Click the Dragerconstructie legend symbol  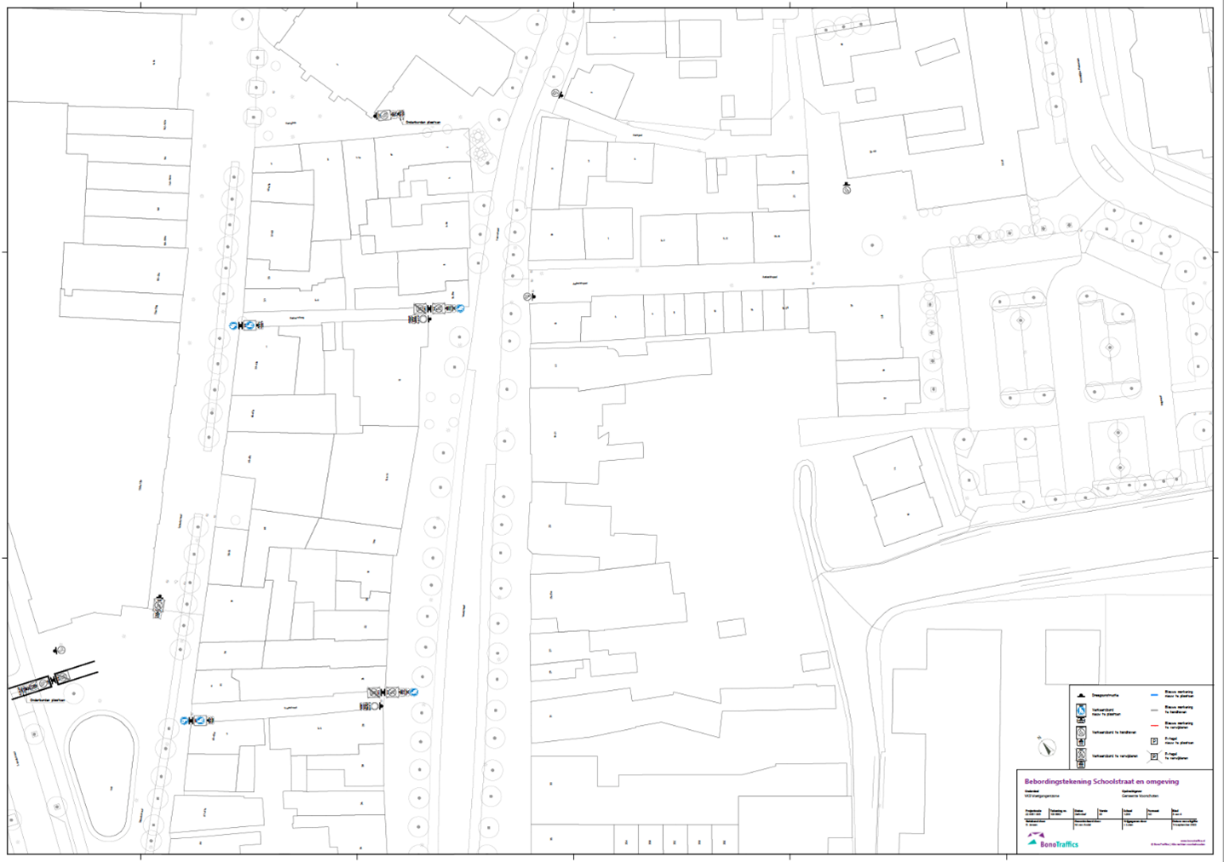pos(1081,696)
